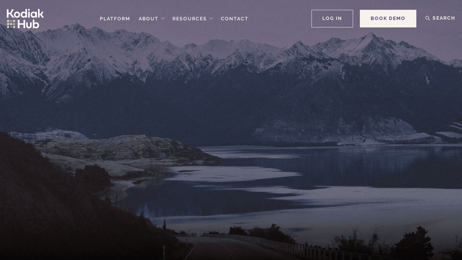462x260 pixels.
Task: Click the dotted grid icon in logo
Action: 11,24
